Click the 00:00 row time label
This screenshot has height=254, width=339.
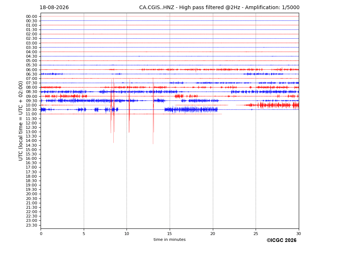tap(31, 17)
